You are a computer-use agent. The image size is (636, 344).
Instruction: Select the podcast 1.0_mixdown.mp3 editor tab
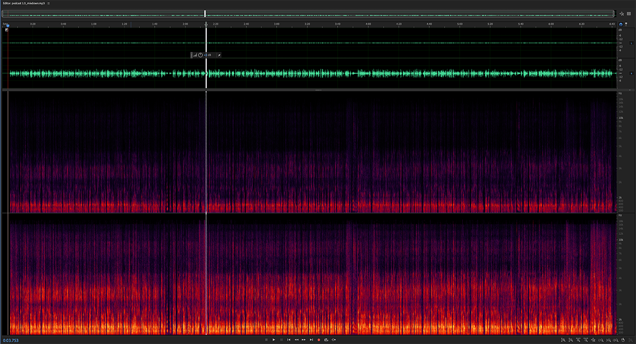point(24,3)
